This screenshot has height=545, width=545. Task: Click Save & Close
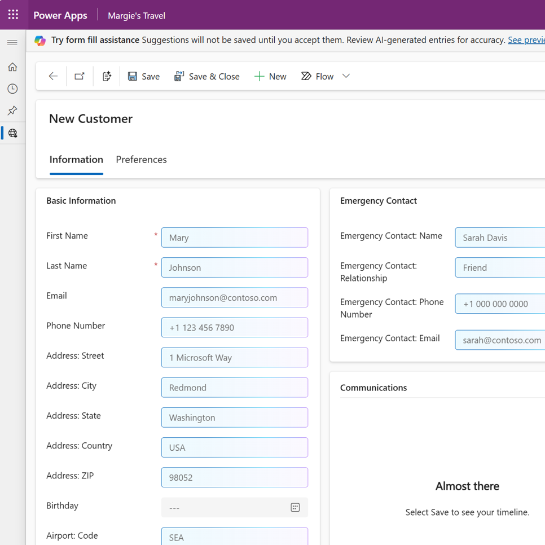pyautogui.click(x=207, y=77)
